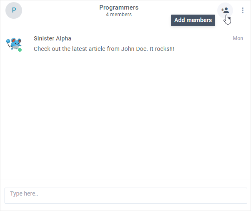Click the green online status dot
The height and width of the screenshot is (211, 251).
click(20, 50)
